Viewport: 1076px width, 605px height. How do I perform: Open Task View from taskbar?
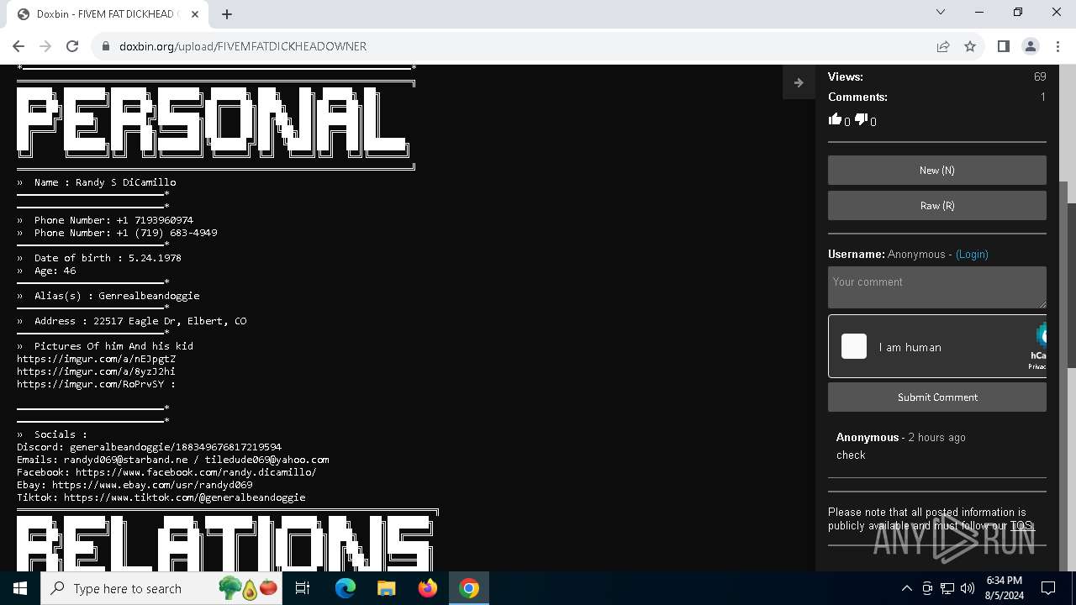click(303, 588)
